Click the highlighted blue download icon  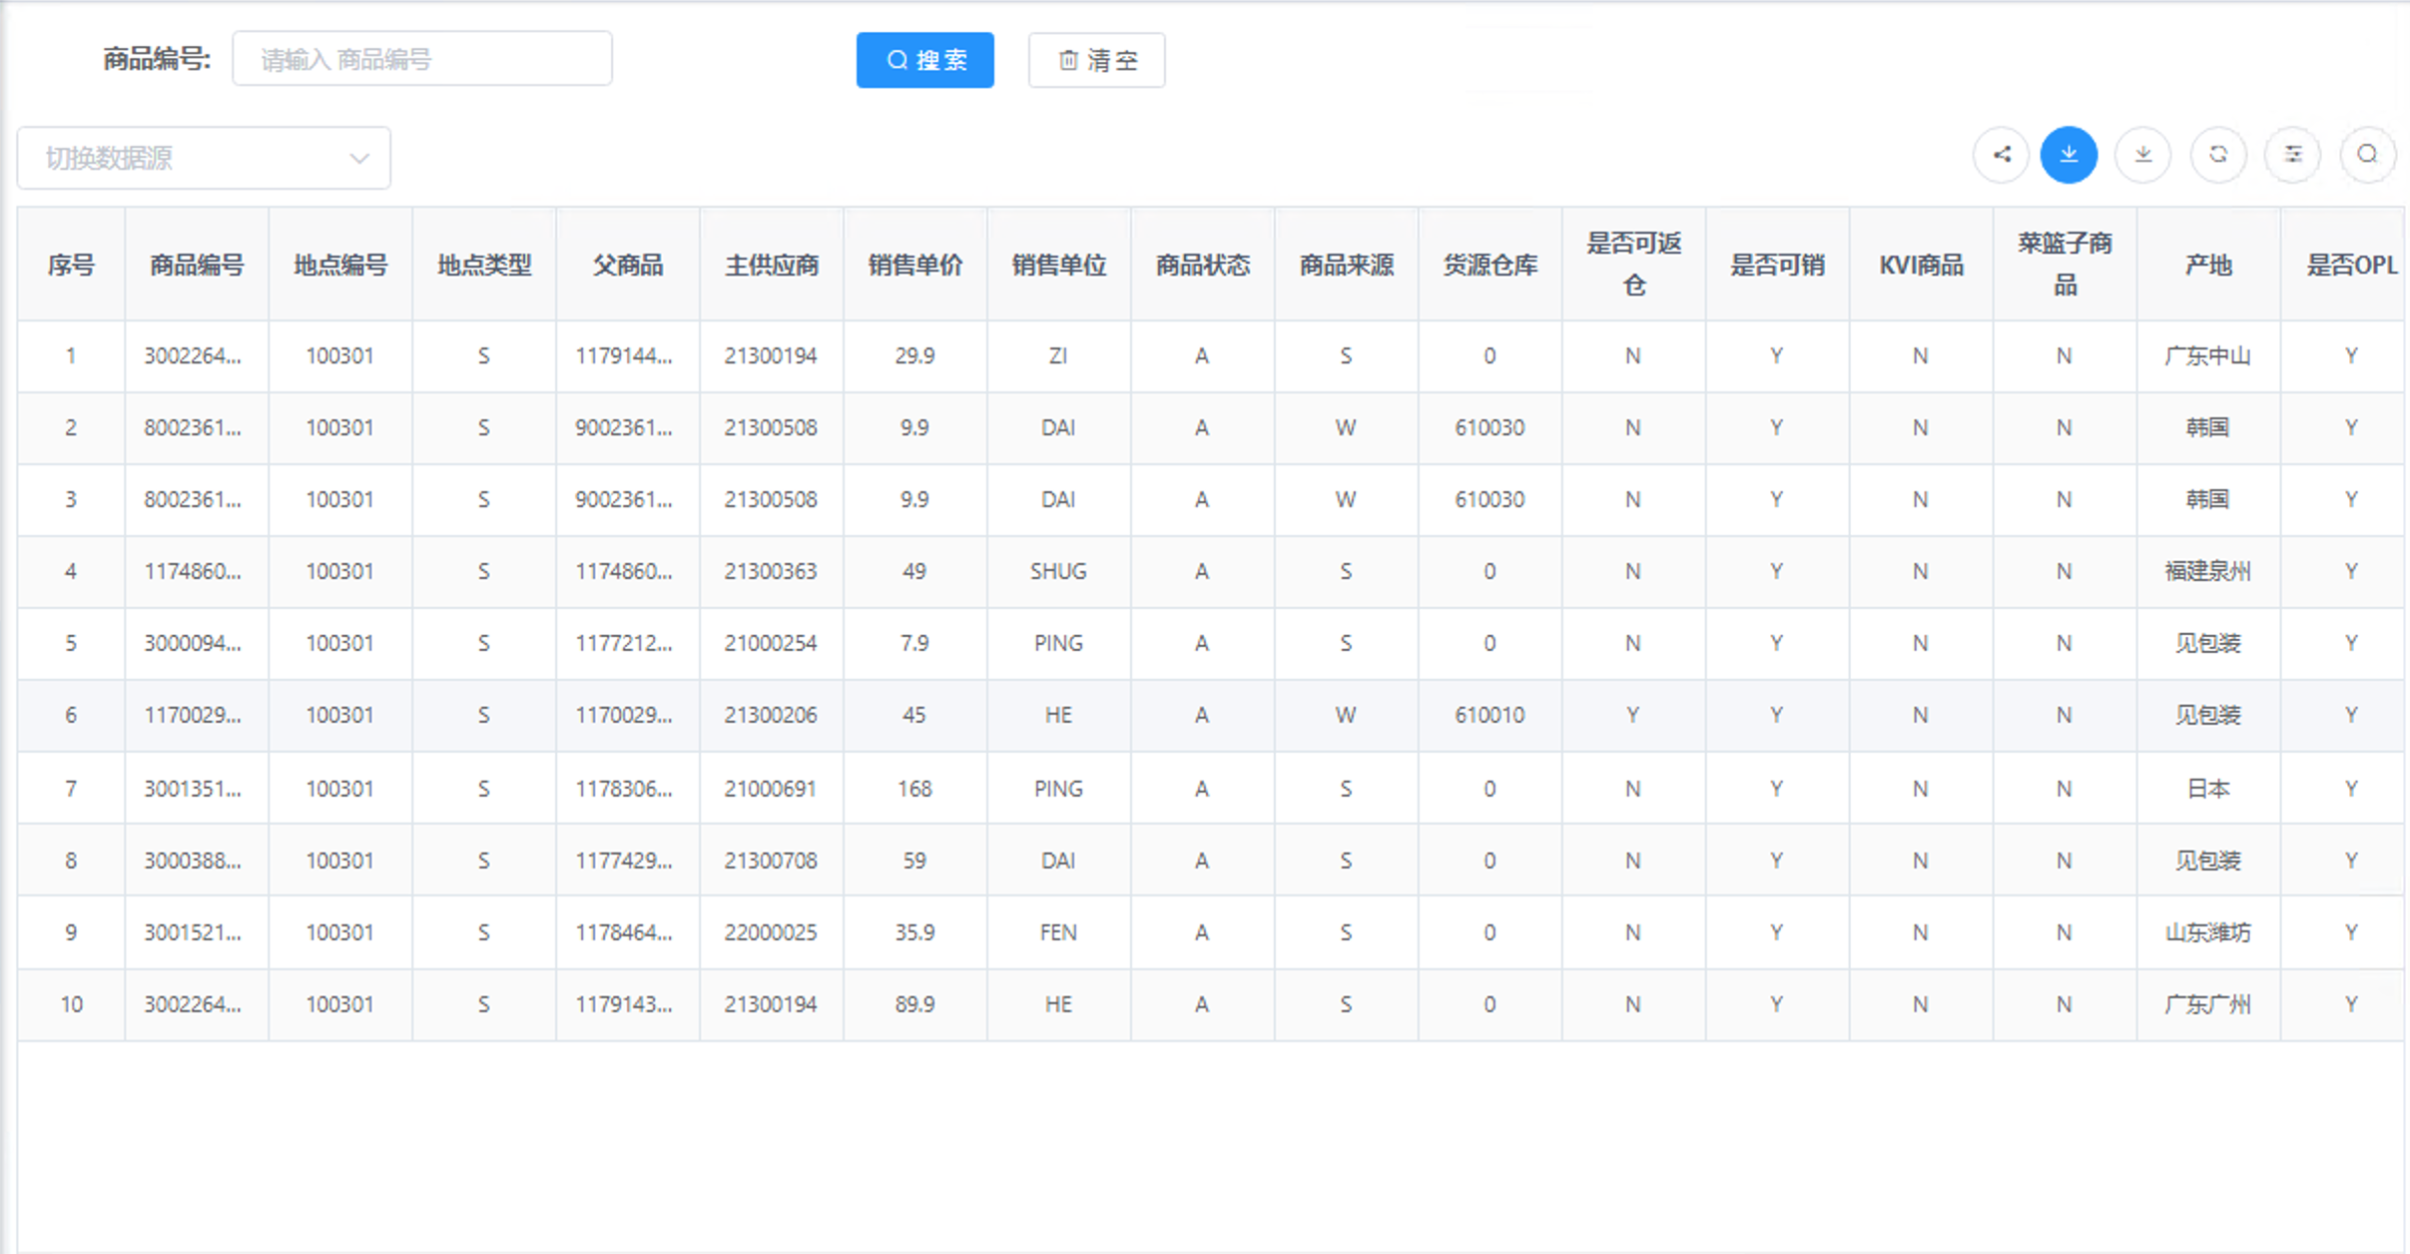tap(2069, 155)
